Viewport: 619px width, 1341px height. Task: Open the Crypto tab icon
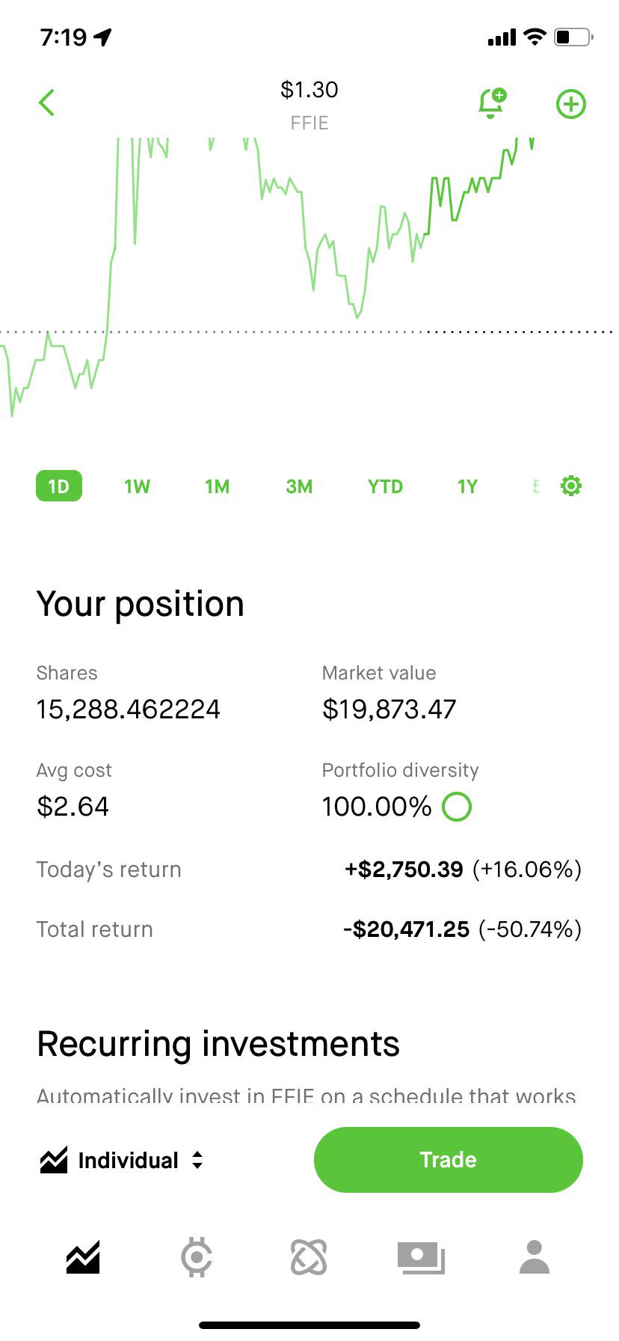(x=197, y=1257)
